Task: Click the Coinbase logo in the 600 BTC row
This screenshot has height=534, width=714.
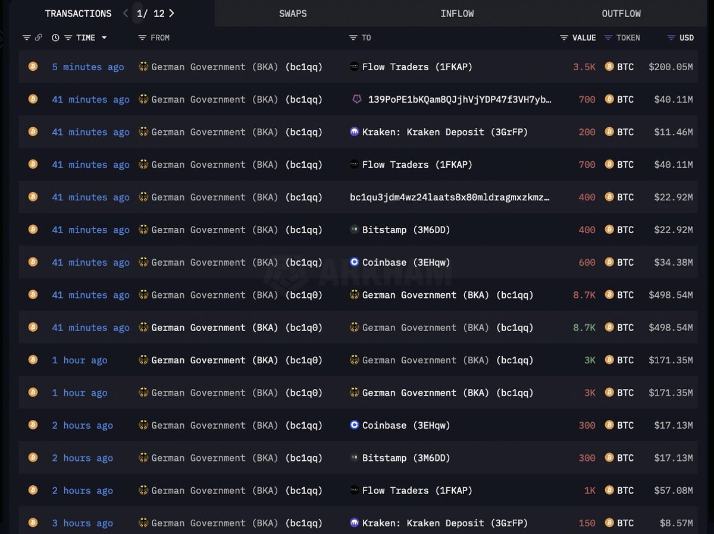Action: pos(355,262)
